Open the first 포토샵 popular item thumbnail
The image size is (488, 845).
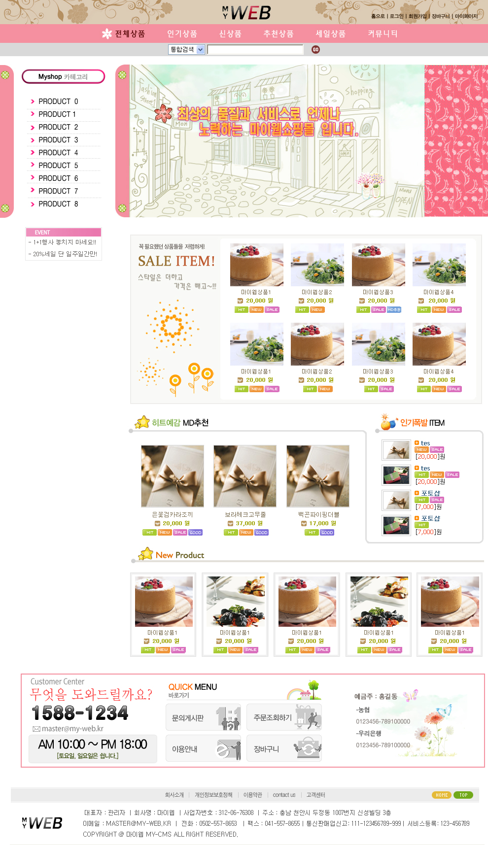click(396, 500)
